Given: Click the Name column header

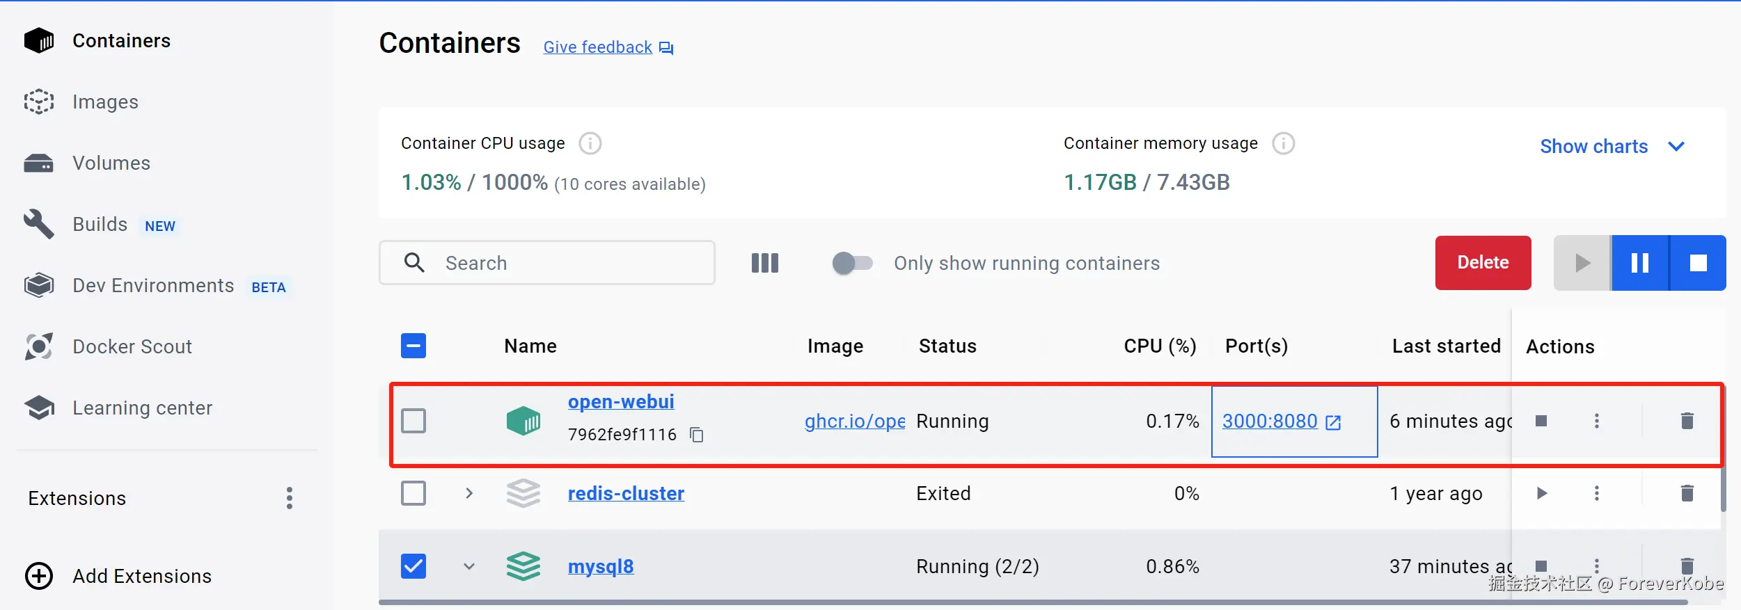Looking at the screenshot, I should 530,346.
